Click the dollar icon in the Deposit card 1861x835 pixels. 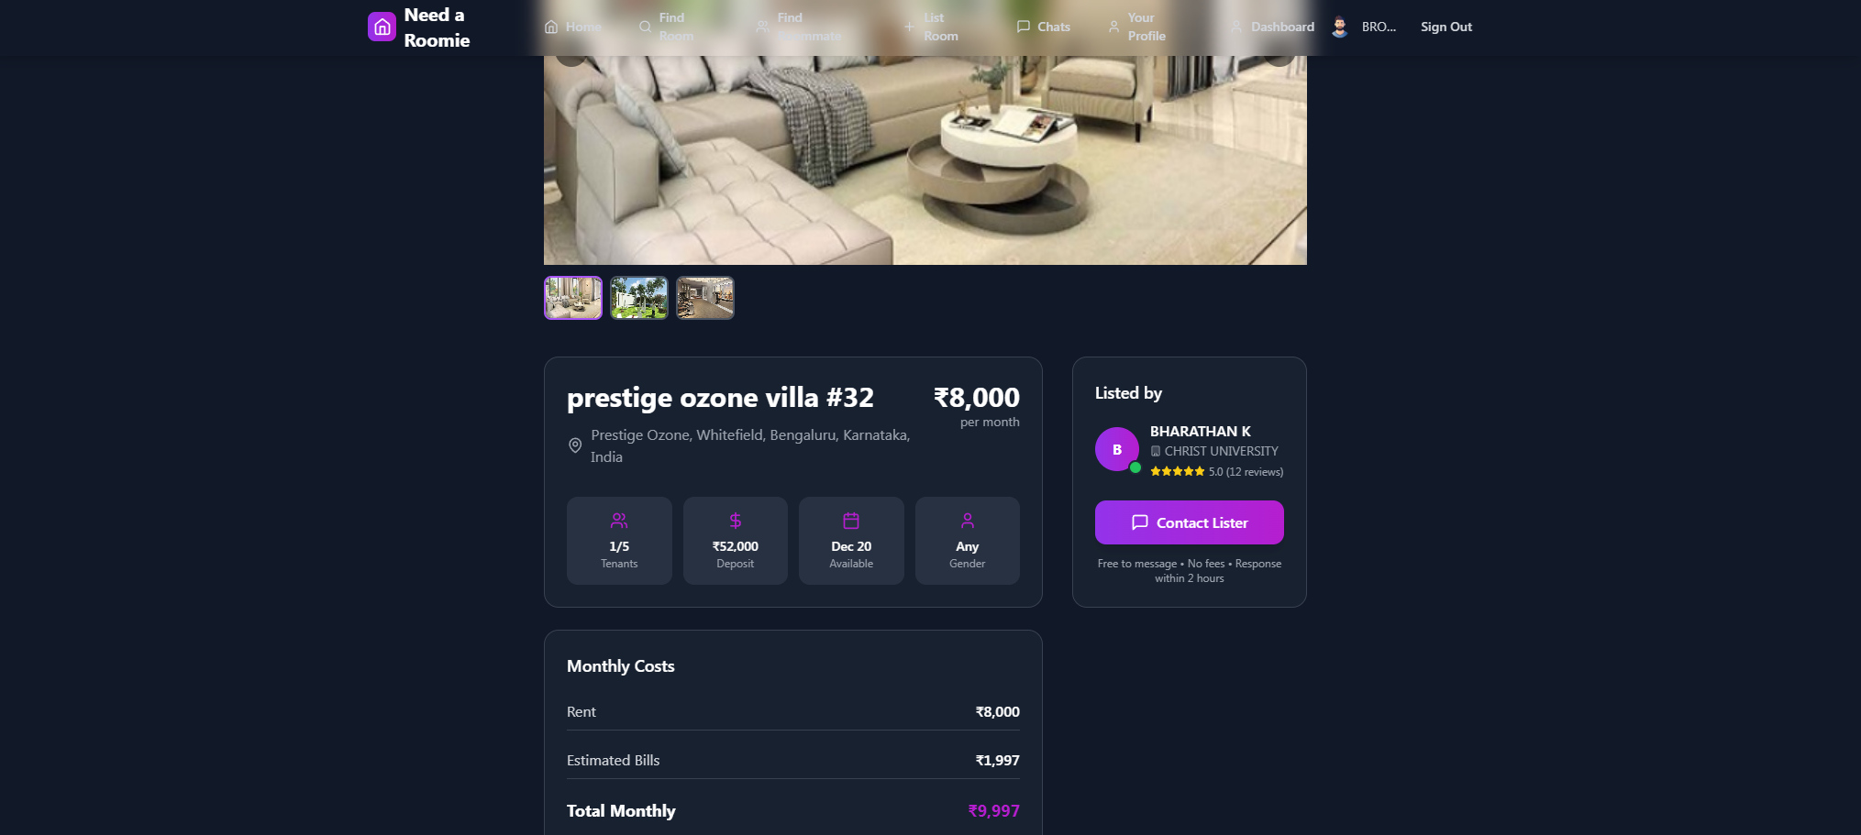click(736, 521)
